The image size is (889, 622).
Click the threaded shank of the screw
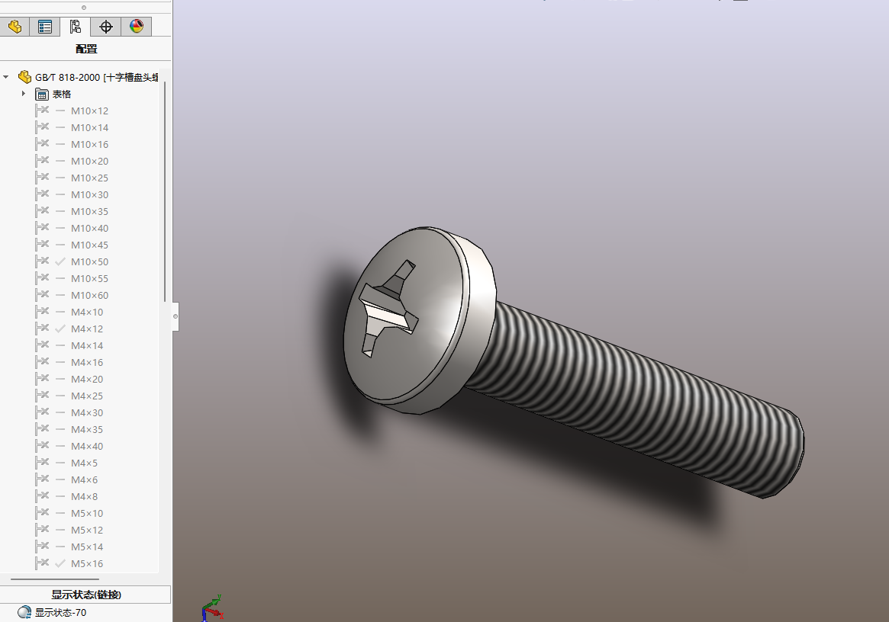(635, 399)
